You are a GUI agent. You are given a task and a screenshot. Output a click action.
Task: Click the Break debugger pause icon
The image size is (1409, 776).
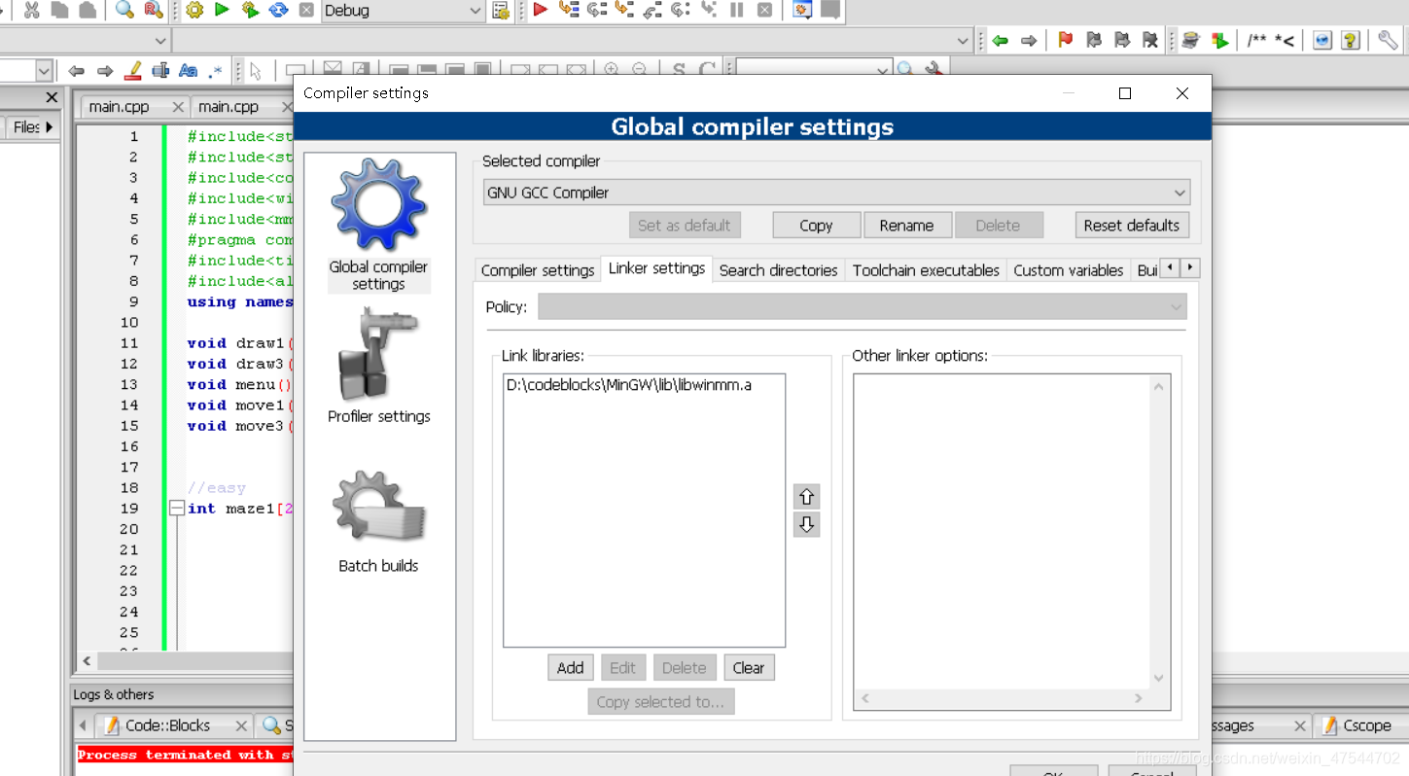(737, 10)
